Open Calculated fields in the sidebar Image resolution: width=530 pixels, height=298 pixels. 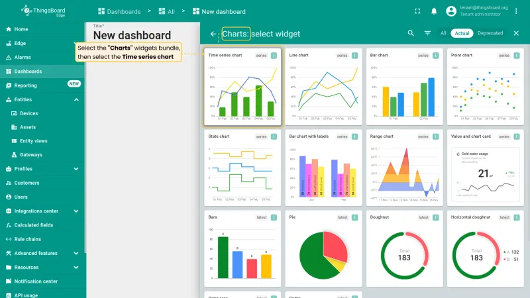point(42,225)
